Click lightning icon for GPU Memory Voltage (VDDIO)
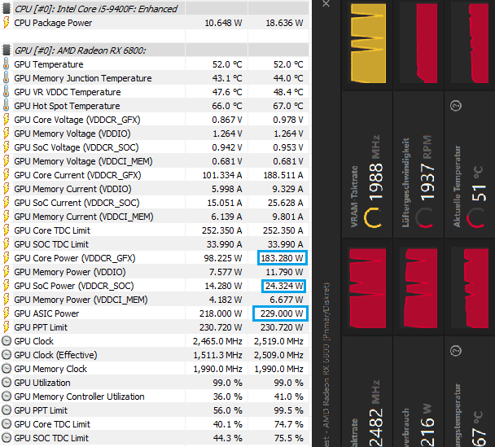 click(x=6, y=134)
